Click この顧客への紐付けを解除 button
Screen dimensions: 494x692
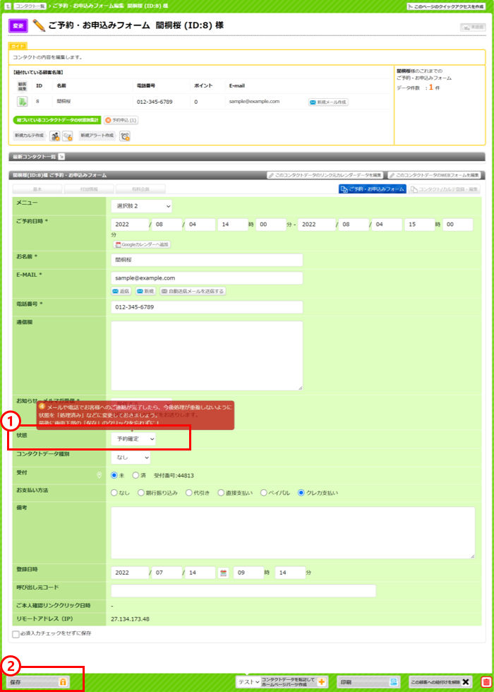click(x=440, y=682)
